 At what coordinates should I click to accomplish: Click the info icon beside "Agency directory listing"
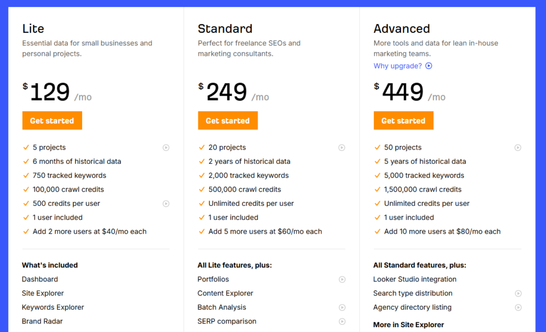click(518, 308)
